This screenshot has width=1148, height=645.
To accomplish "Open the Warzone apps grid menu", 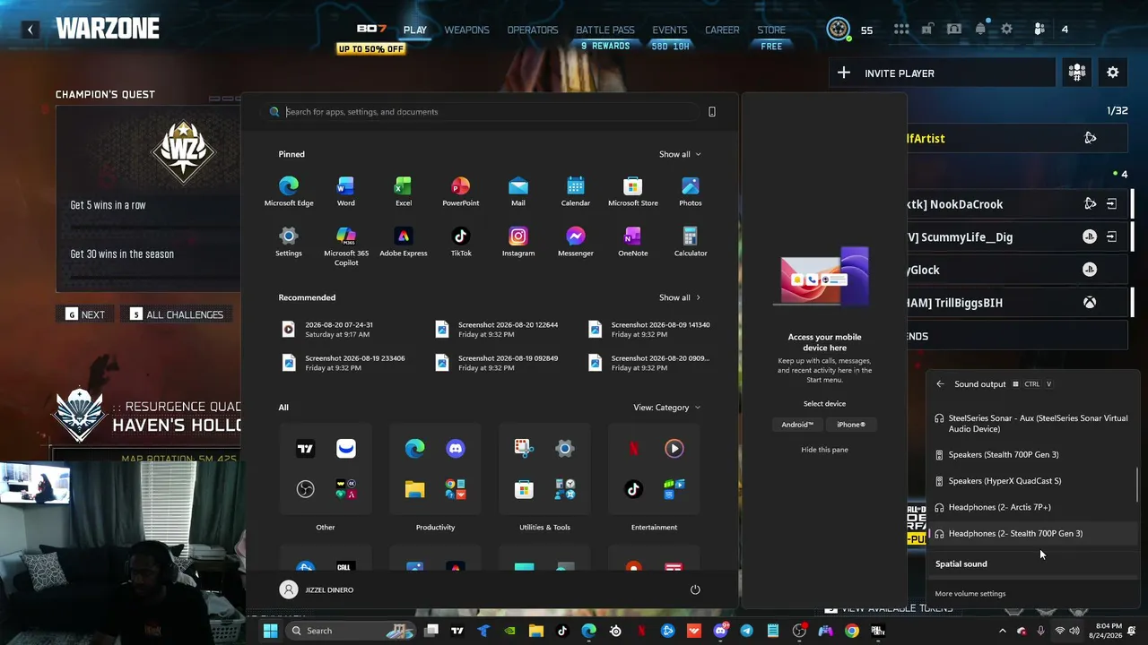I will (901, 30).
